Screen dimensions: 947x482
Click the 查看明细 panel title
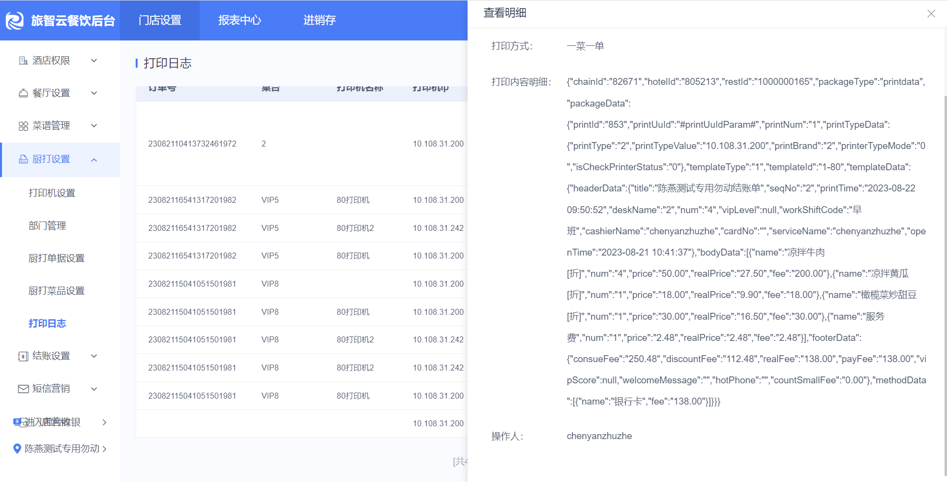coord(505,13)
